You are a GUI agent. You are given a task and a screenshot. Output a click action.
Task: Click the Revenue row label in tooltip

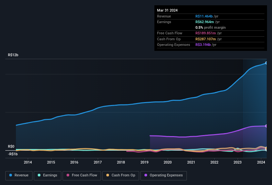point(164,16)
